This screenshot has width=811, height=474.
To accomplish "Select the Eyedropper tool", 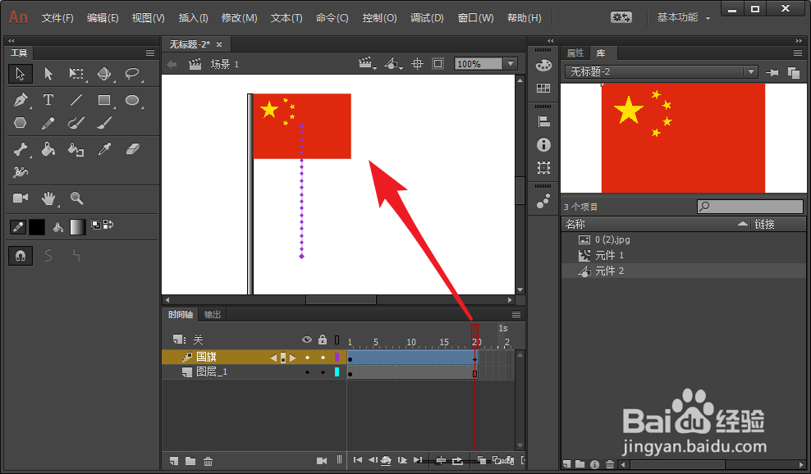I will pyautogui.click(x=105, y=149).
